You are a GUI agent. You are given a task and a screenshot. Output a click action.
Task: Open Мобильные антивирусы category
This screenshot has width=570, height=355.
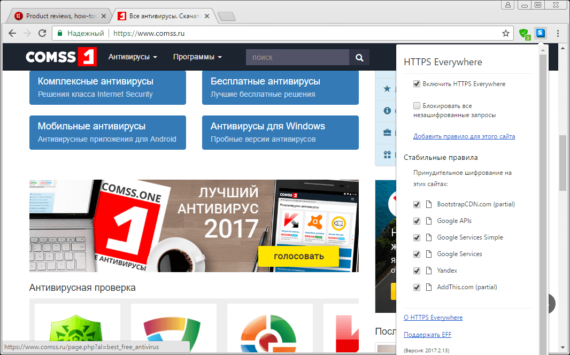coord(107,133)
